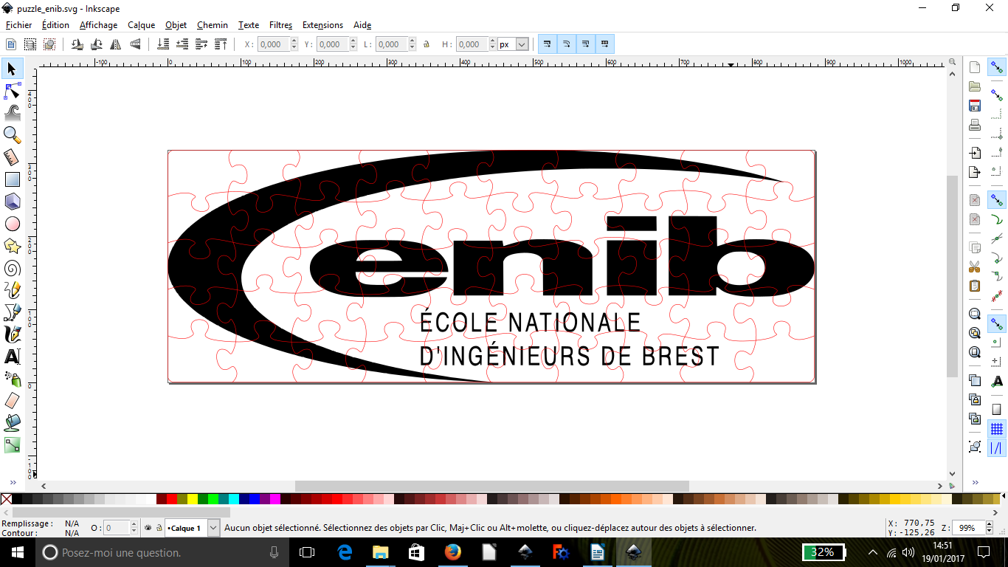
Task: Expand the left toolbox overflow chevron
Action: 13,482
